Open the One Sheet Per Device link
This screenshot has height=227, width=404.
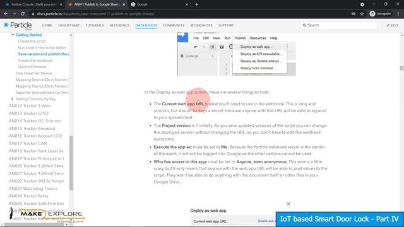point(33,73)
